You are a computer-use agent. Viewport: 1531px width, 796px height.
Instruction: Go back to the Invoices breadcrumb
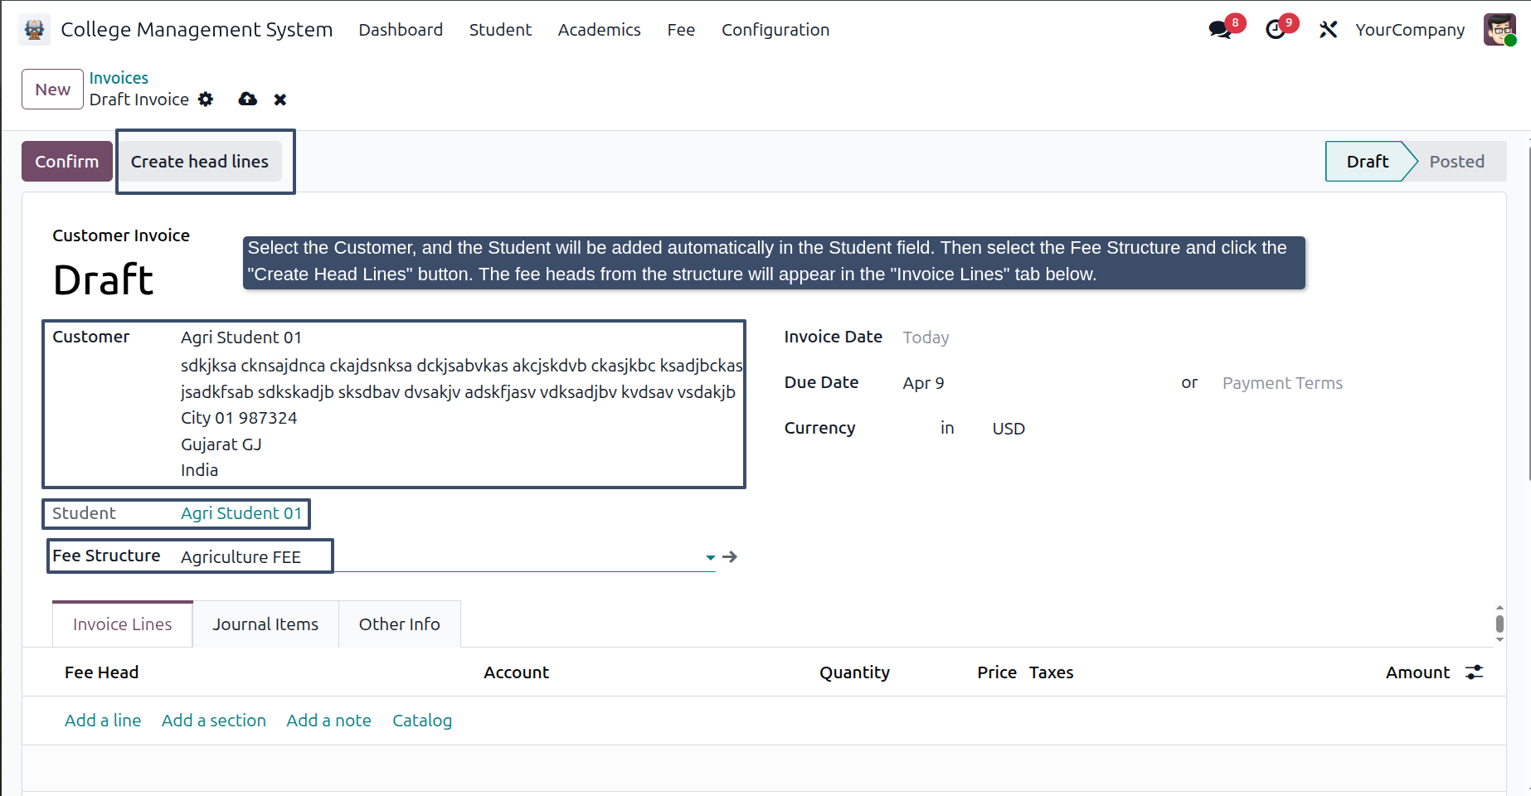[x=119, y=78]
